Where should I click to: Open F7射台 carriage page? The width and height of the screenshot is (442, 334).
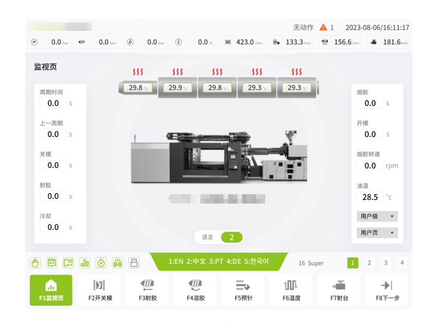(x=338, y=290)
